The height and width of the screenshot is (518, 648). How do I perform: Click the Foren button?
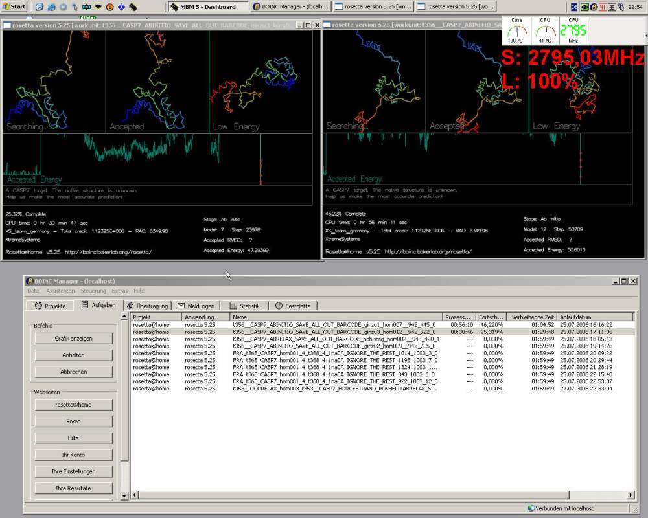74,422
